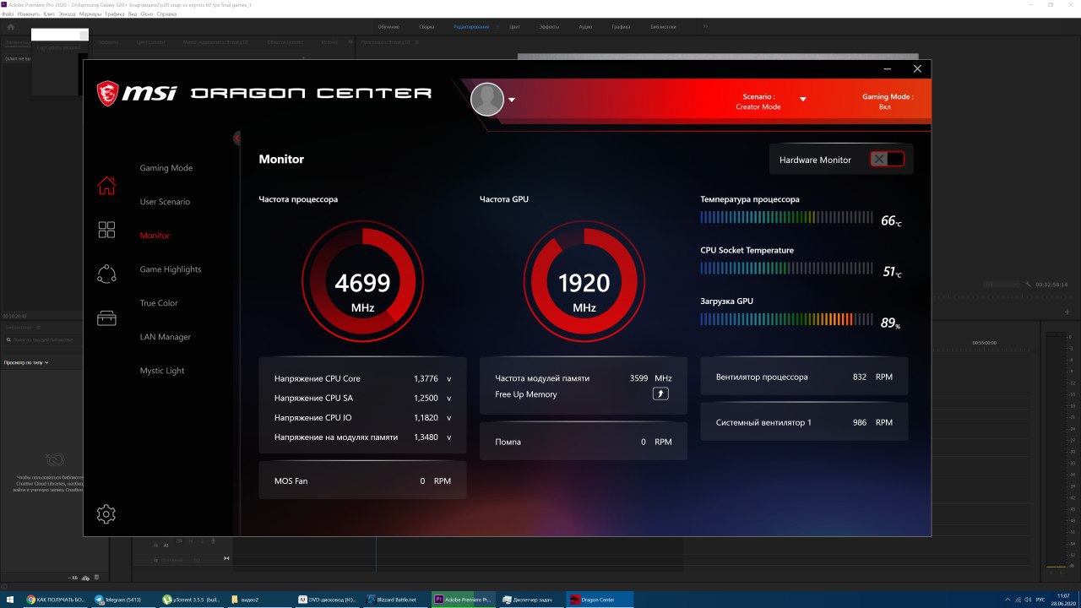Image resolution: width=1081 pixels, height=608 pixels.
Task: Toggle Gaming Mode Вкл in header
Action: [887, 102]
